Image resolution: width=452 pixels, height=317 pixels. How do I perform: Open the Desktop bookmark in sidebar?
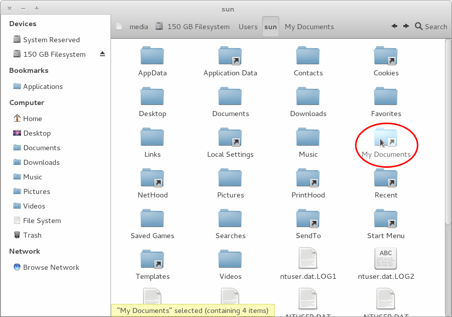click(x=34, y=133)
